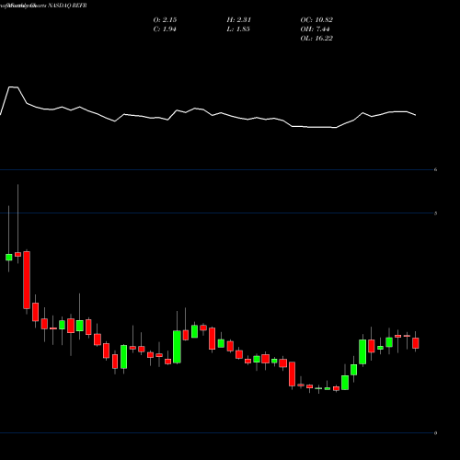460x460 pixels.
Task: Click the OC: 10.82 value
Action: [x=316, y=20]
